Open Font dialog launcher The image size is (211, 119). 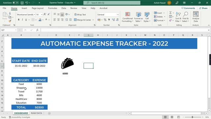(50, 25)
